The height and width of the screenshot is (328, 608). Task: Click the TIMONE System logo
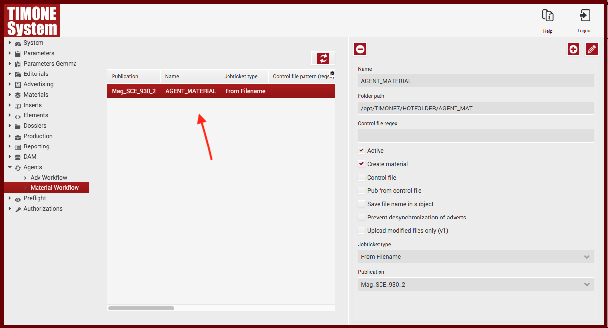click(x=32, y=20)
